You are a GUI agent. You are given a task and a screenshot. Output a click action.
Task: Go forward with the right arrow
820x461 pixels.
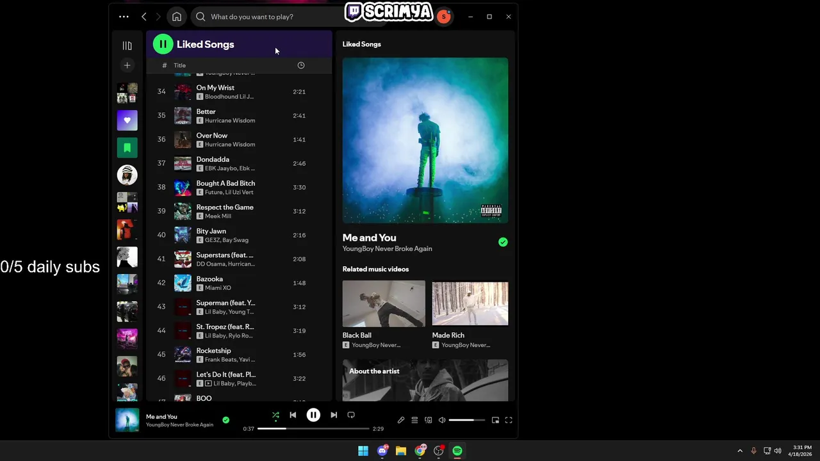(x=158, y=17)
